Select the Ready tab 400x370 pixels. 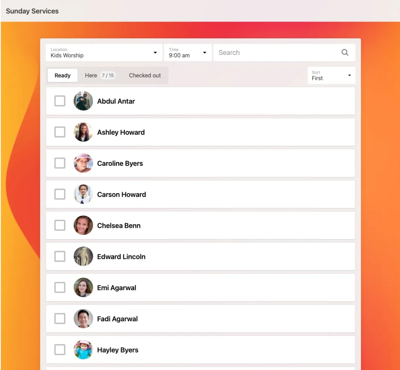[x=63, y=76]
